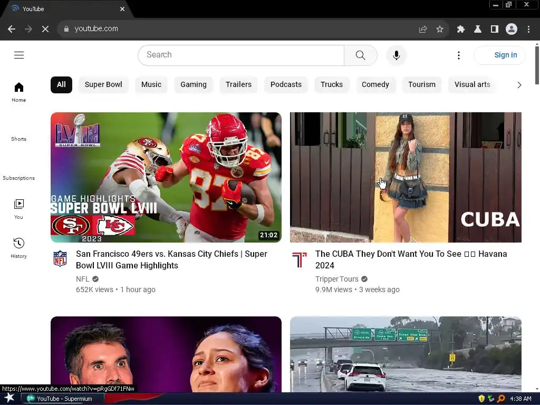Select the YouTube browser tab
Image resolution: width=540 pixels, height=405 pixels.
(65, 9)
